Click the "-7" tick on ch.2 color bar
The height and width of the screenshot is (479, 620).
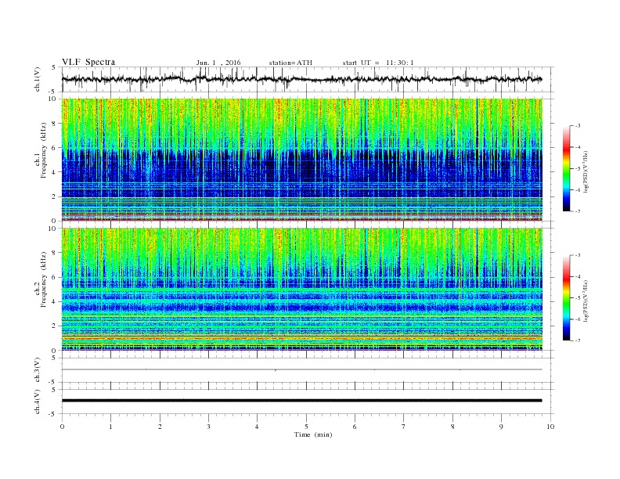578,340
